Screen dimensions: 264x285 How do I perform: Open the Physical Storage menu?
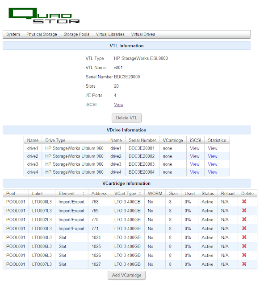[42, 34]
